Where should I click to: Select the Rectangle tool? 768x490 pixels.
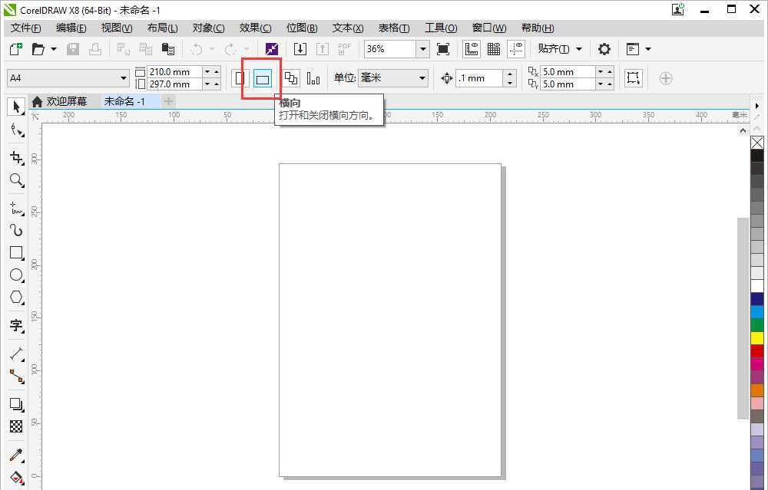(x=16, y=253)
